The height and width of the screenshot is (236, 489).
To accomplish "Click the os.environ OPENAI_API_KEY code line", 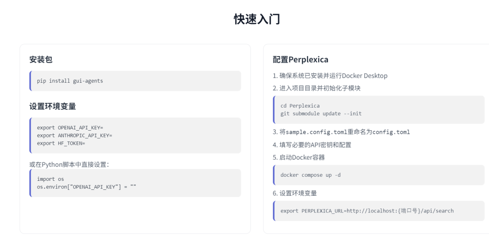I will [86, 187].
